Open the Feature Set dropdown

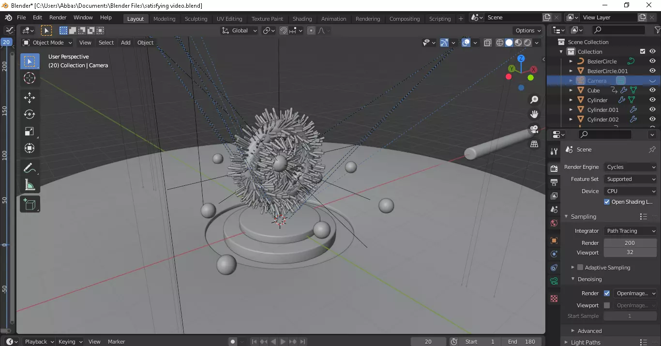(x=631, y=179)
